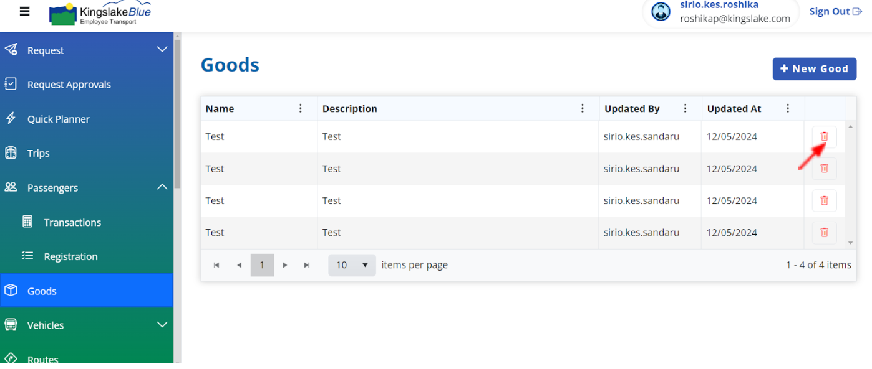
Task: Click 1 - 4 of 4 items text
Action: click(818, 265)
